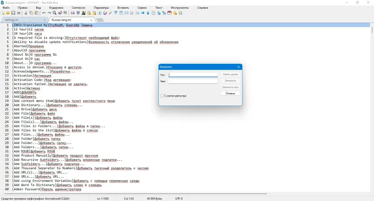
Task: Click the '40 899 Bytes' status bar entry
Action: click(x=154, y=198)
